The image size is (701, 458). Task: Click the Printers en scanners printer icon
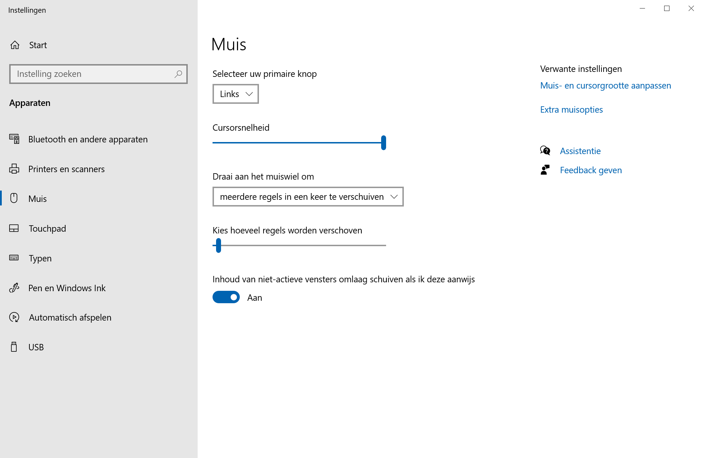click(14, 169)
